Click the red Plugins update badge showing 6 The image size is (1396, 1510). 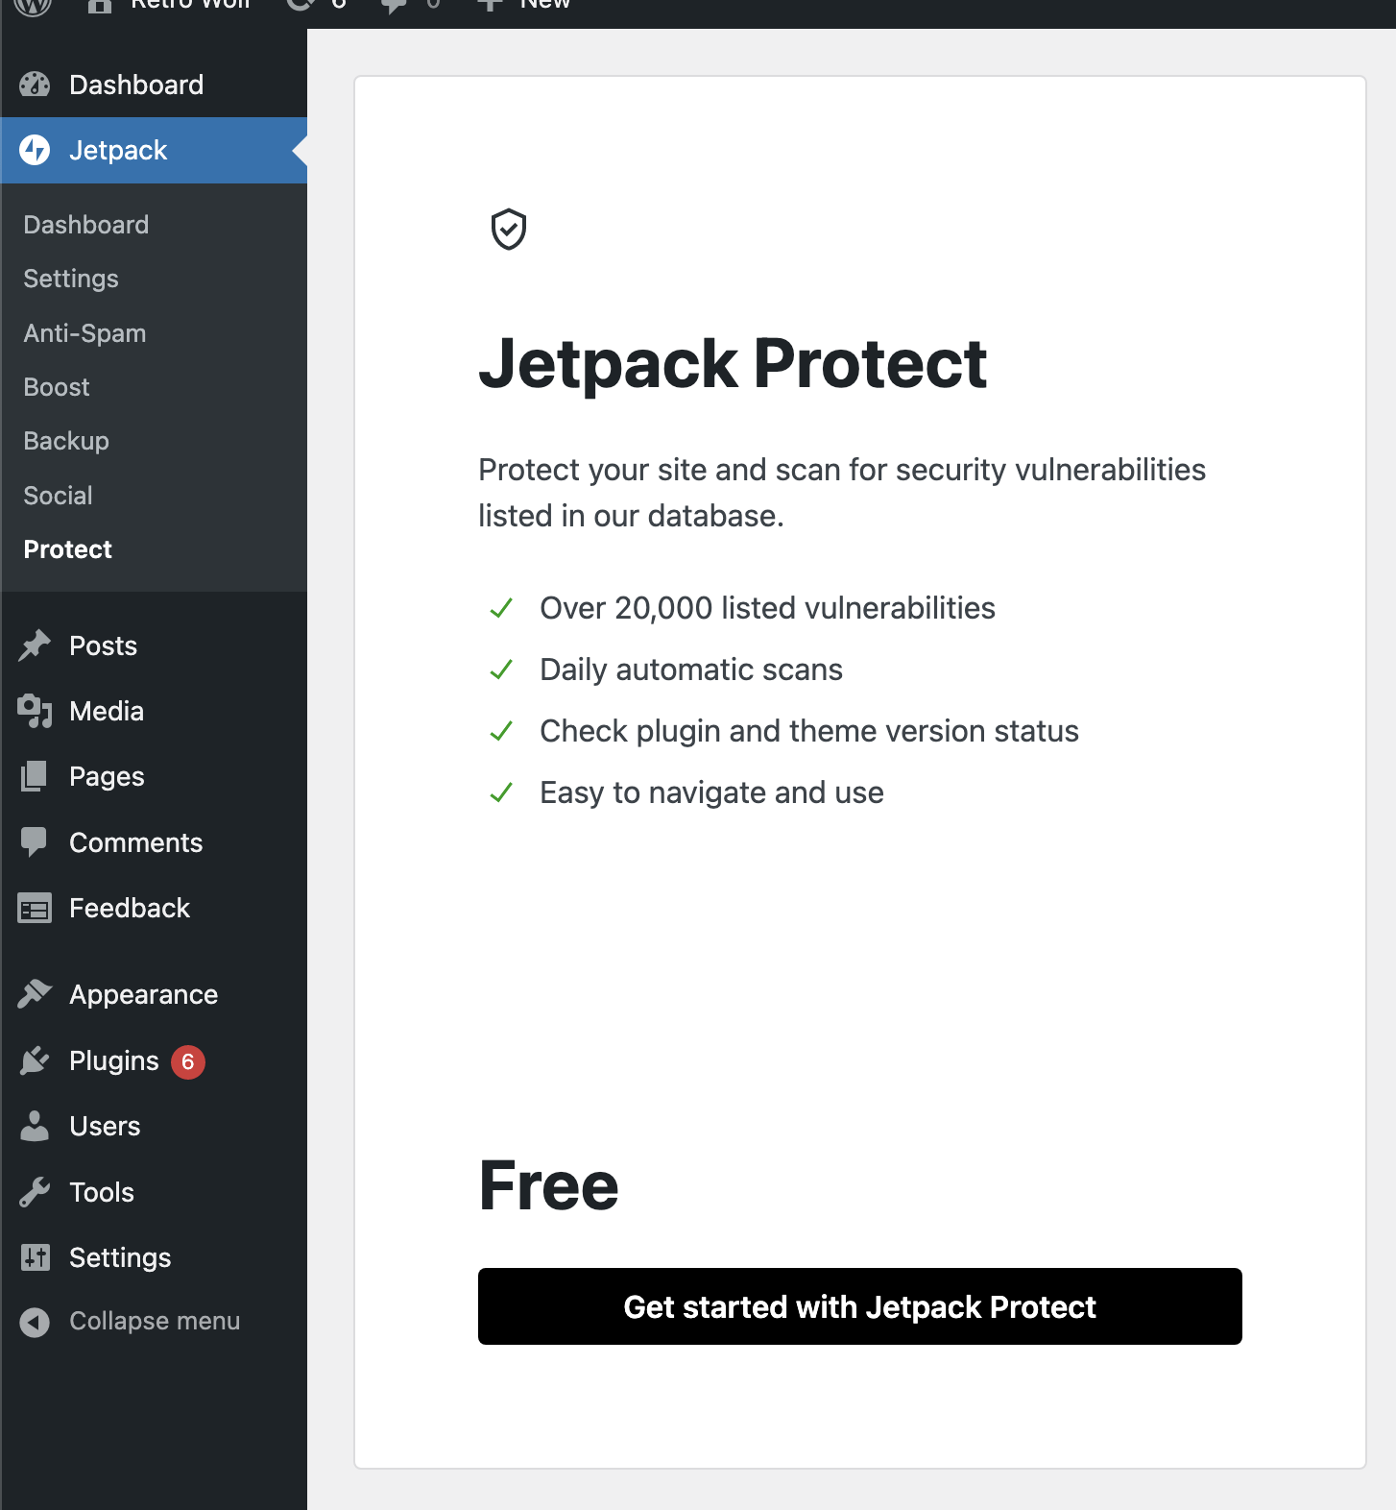[188, 1061]
